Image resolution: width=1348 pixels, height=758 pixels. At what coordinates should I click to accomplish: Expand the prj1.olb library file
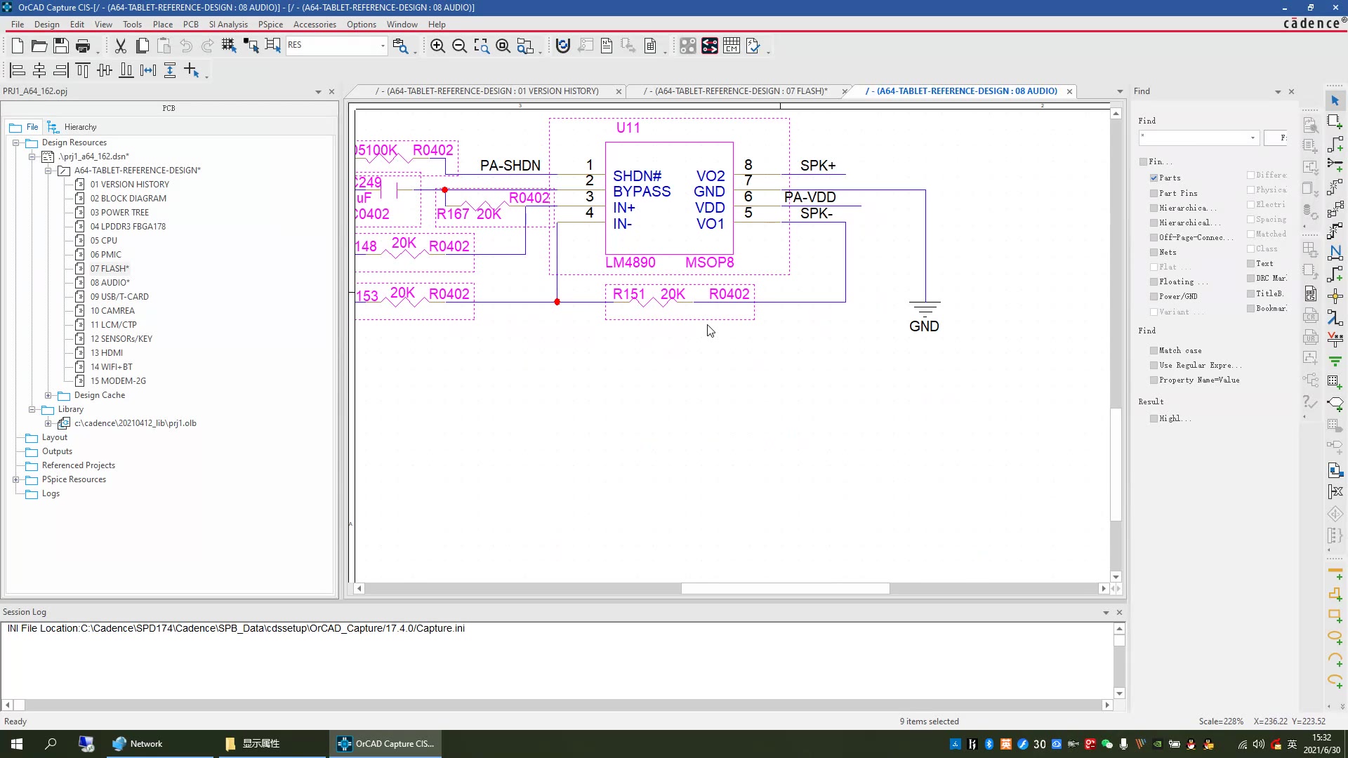click(48, 423)
